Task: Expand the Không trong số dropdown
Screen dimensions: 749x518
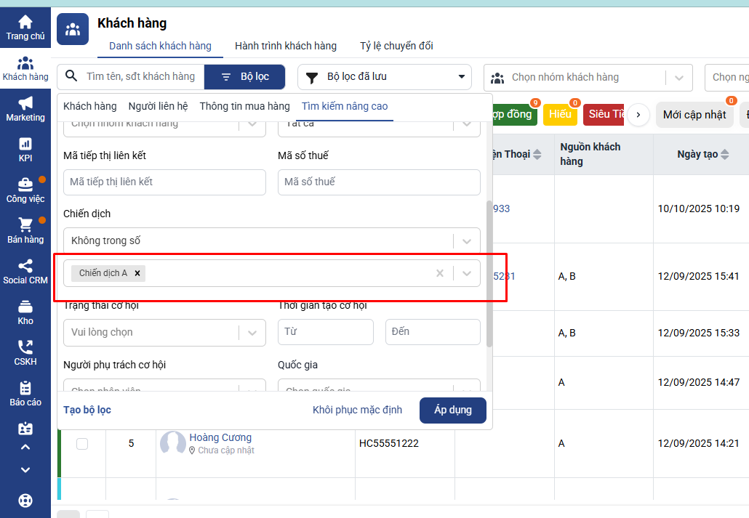Action: 466,240
